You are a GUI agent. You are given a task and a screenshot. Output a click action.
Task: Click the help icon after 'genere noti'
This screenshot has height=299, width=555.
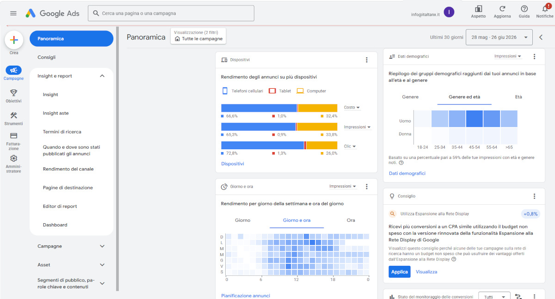pos(401,163)
